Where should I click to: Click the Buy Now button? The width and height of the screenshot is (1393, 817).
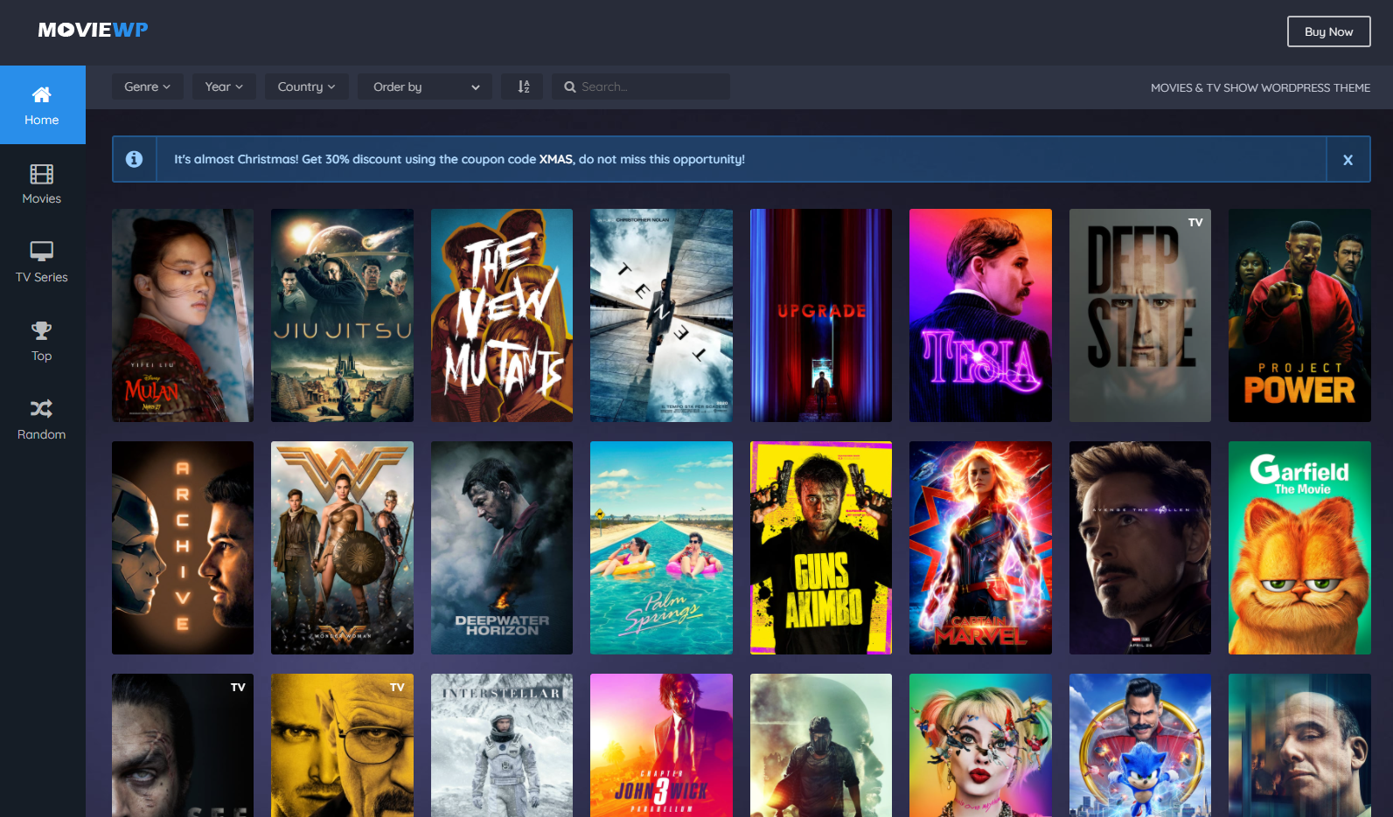[x=1328, y=31]
